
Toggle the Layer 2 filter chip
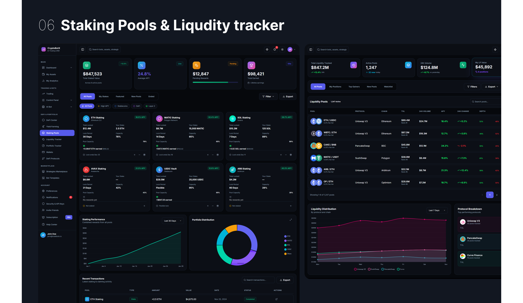[150, 106]
